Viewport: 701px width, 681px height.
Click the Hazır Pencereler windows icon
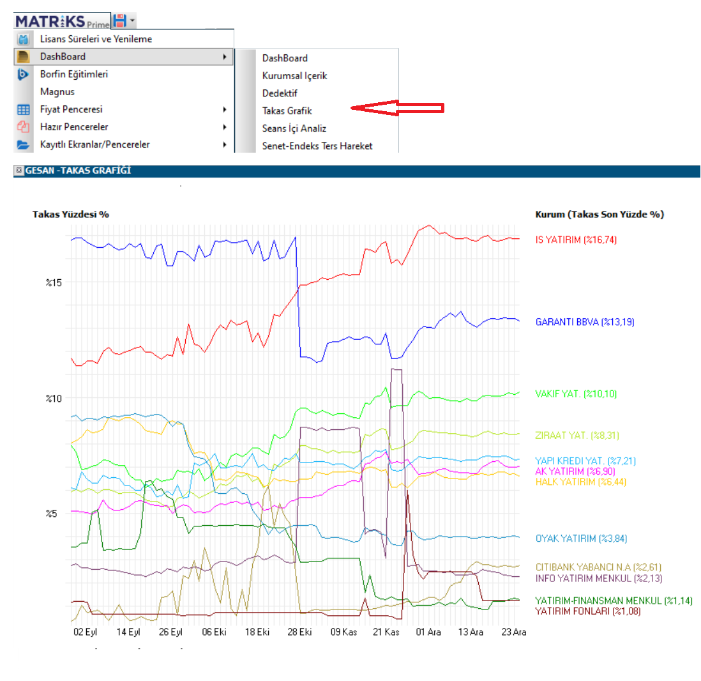coord(23,127)
